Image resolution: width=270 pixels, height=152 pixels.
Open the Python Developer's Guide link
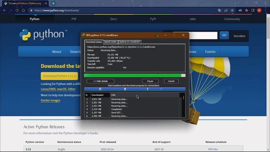81,133
